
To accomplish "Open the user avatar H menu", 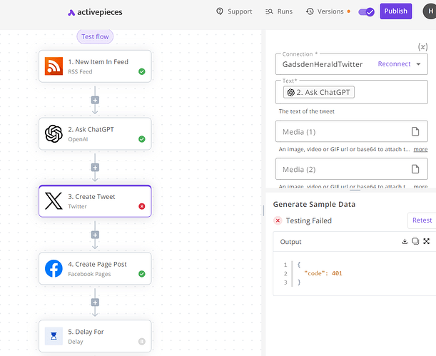I will [430, 11].
